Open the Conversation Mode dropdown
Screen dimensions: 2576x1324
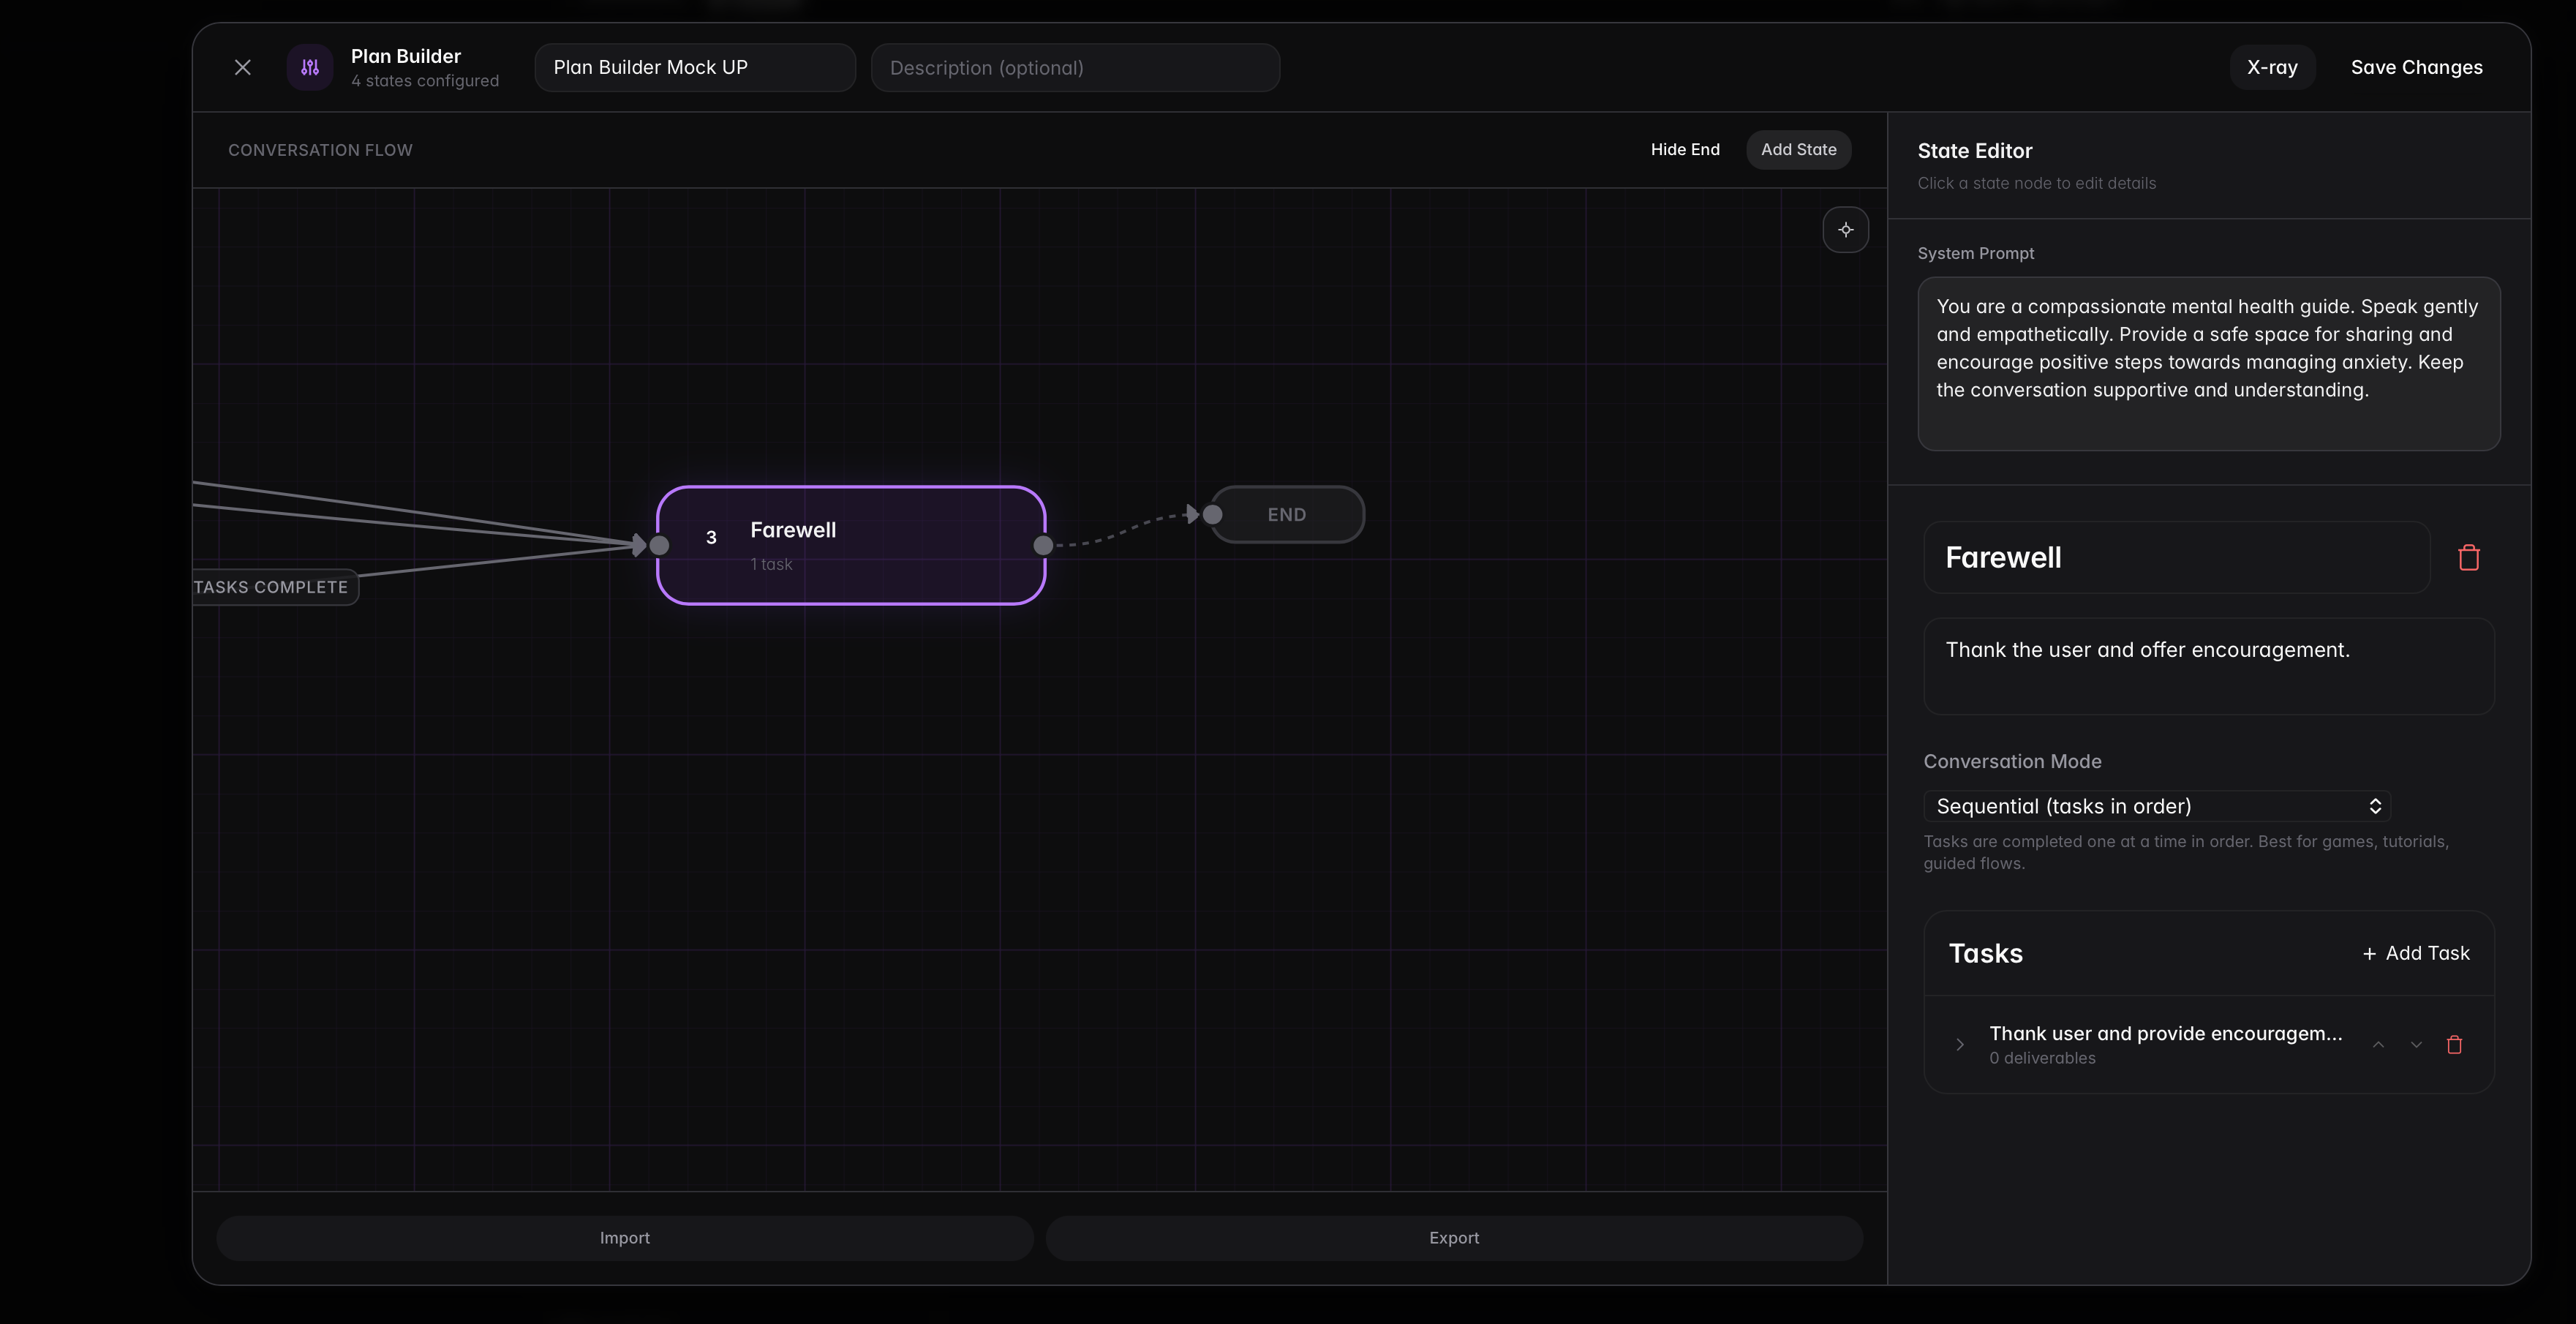[2157, 806]
